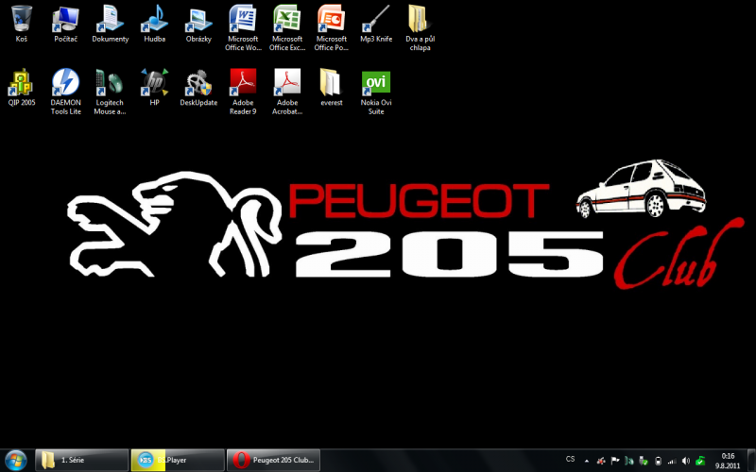The width and height of the screenshot is (756, 472).
Task: Select the everest folder on desktop
Action: 331,82
